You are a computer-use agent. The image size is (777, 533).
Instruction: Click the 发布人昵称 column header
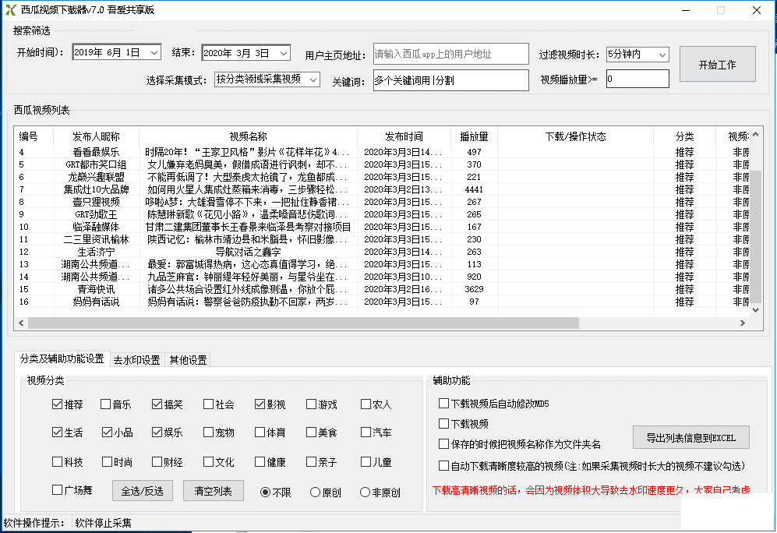[96, 136]
